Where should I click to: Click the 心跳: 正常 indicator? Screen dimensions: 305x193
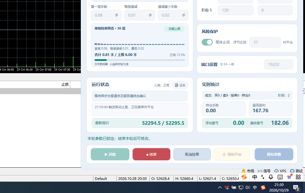pos(162,85)
